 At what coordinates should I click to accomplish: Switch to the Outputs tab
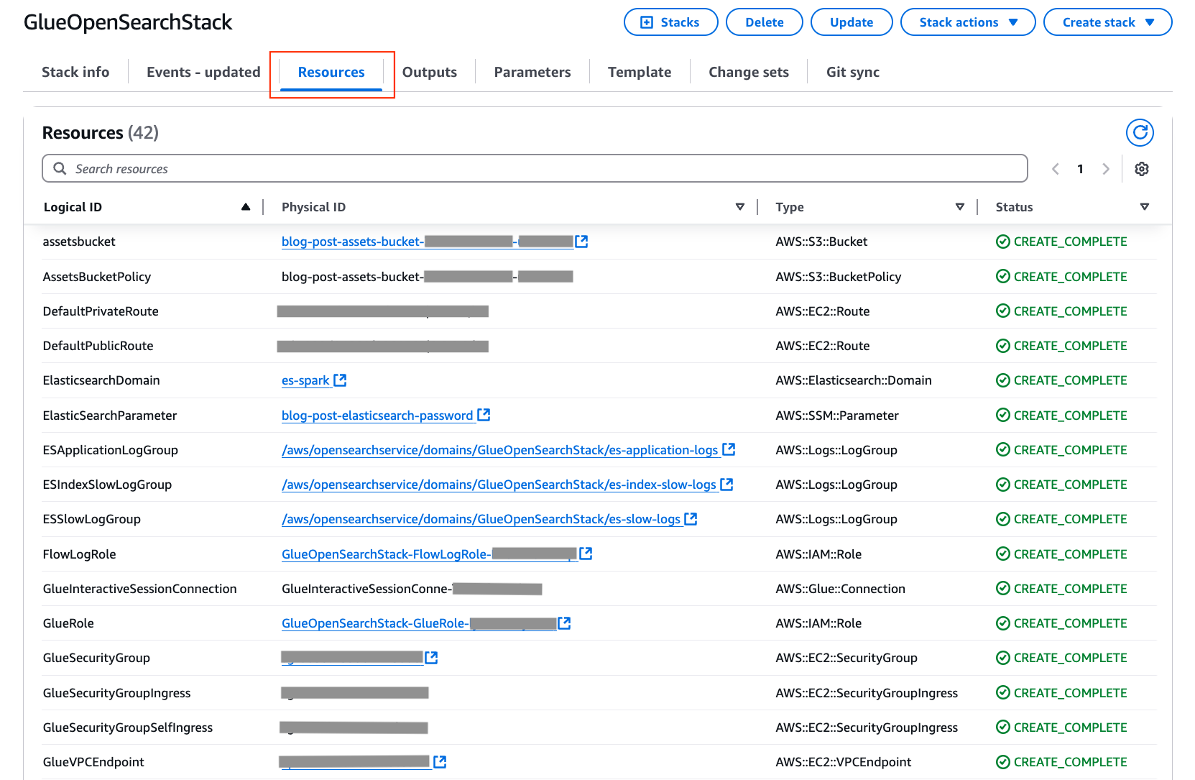point(429,71)
